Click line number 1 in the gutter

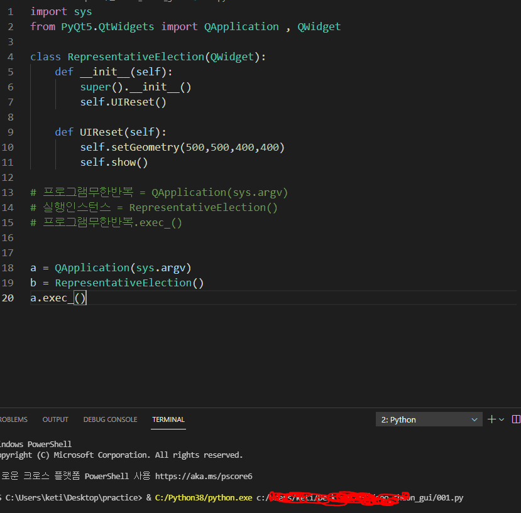[x=11, y=12]
